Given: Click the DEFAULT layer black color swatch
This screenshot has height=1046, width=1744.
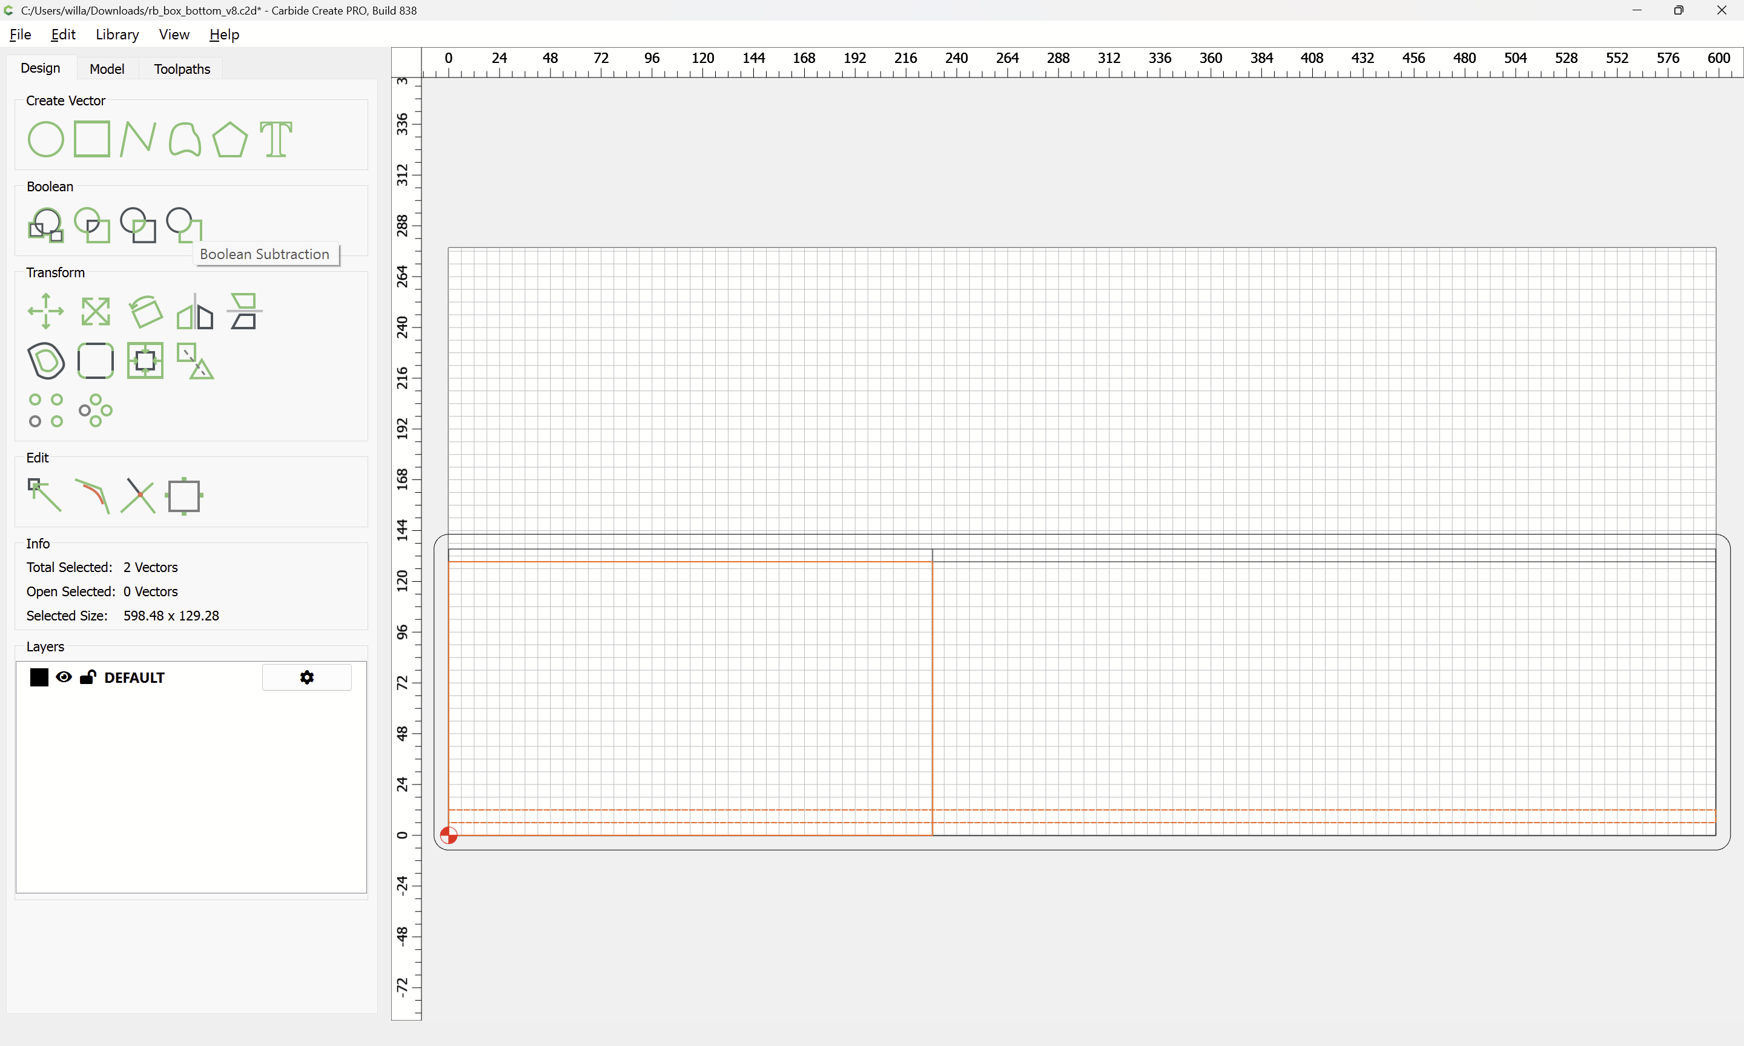Looking at the screenshot, I should 39,677.
